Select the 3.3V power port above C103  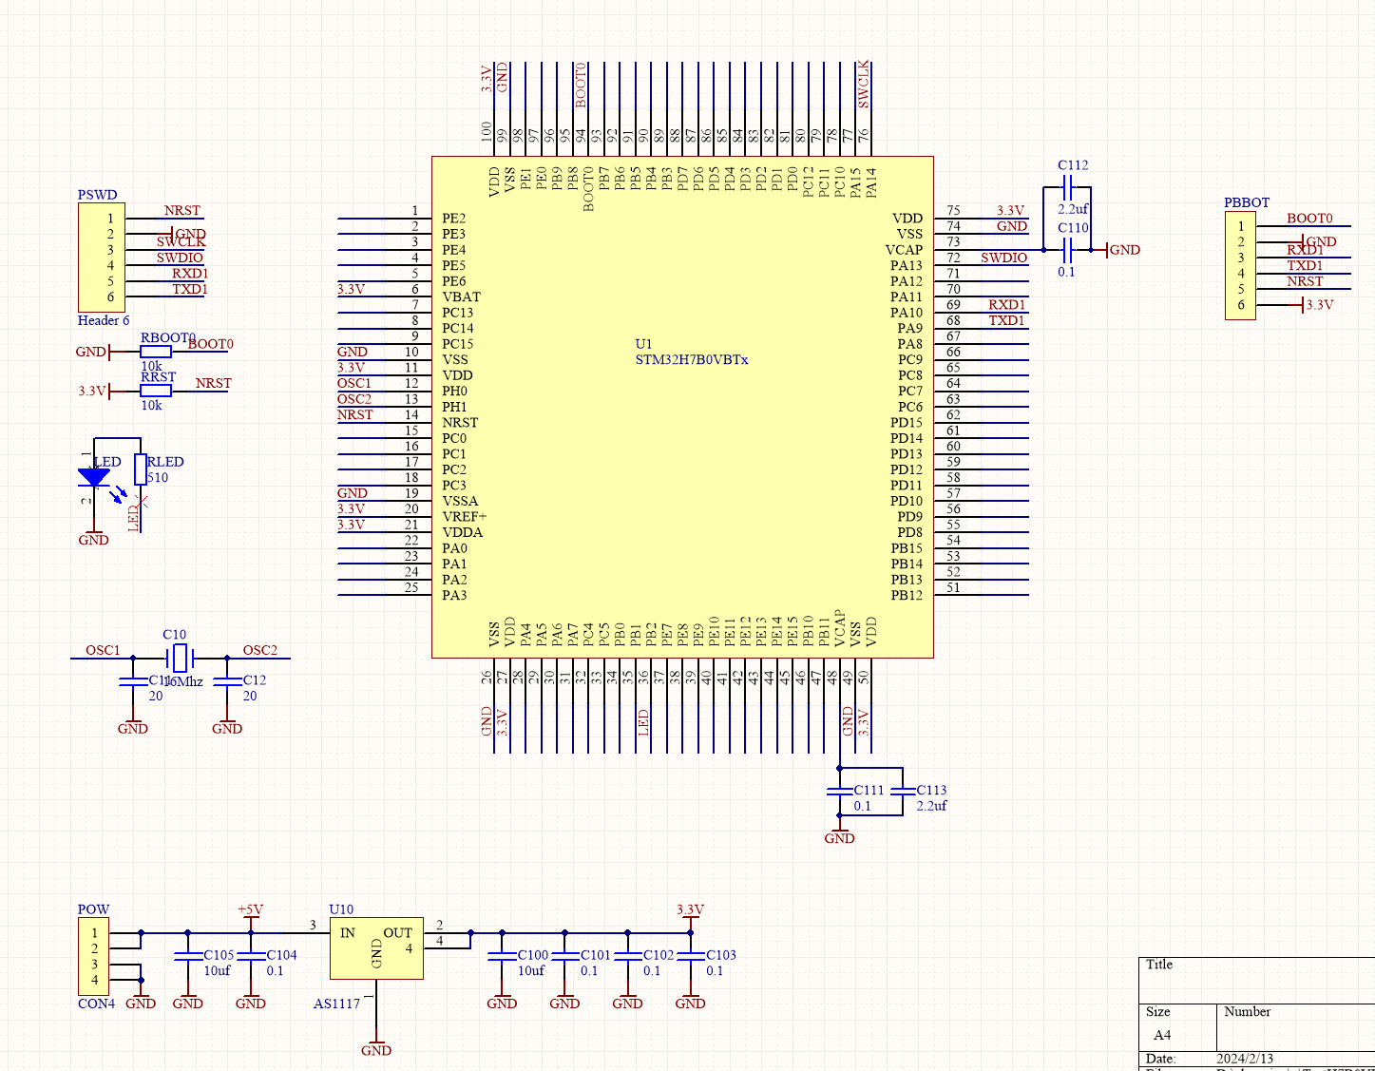(689, 912)
